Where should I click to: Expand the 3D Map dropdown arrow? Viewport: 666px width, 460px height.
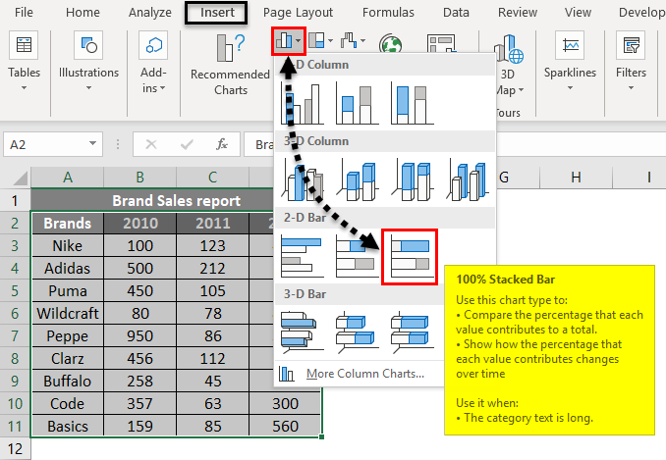(x=522, y=90)
